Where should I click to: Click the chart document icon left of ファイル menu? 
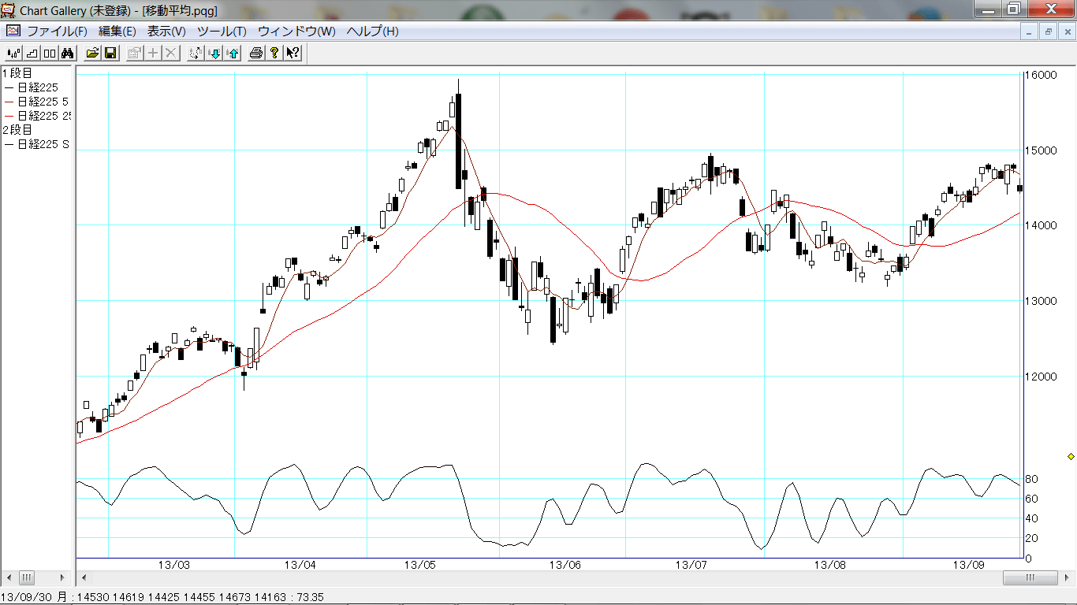pyautogui.click(x=13, y=32)
